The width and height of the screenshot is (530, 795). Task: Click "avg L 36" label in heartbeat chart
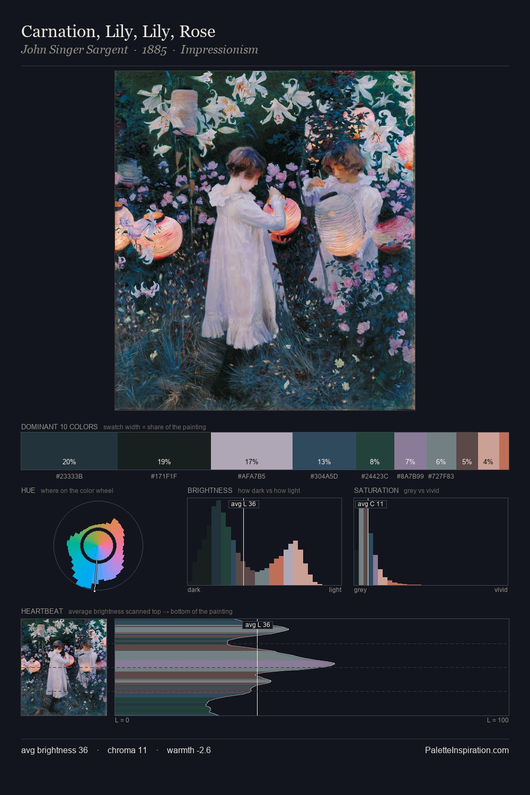[258, 625]
